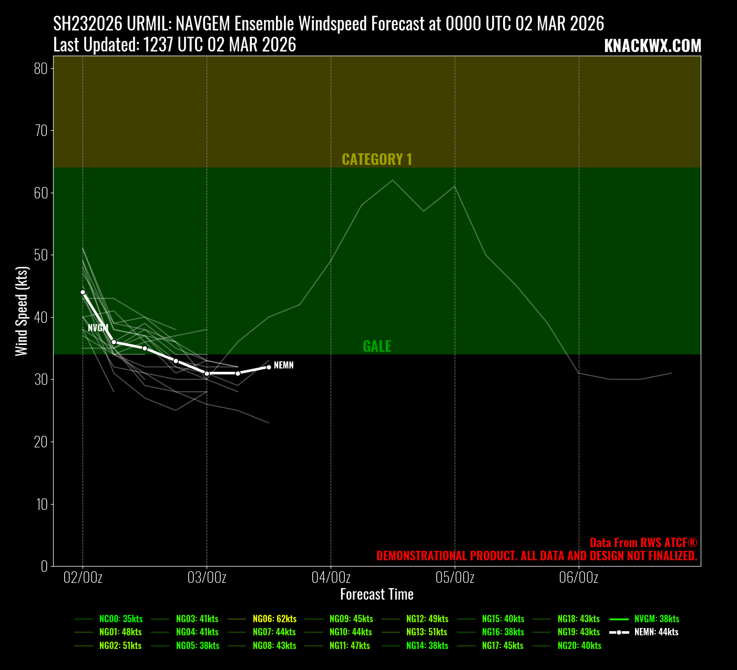Click the NG13: 51kts legend entry
This screenshot has width=737, height=670.
(x=426, y=632)
